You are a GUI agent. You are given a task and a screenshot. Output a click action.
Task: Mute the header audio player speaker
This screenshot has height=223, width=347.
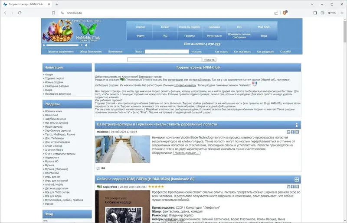point(86,45)
